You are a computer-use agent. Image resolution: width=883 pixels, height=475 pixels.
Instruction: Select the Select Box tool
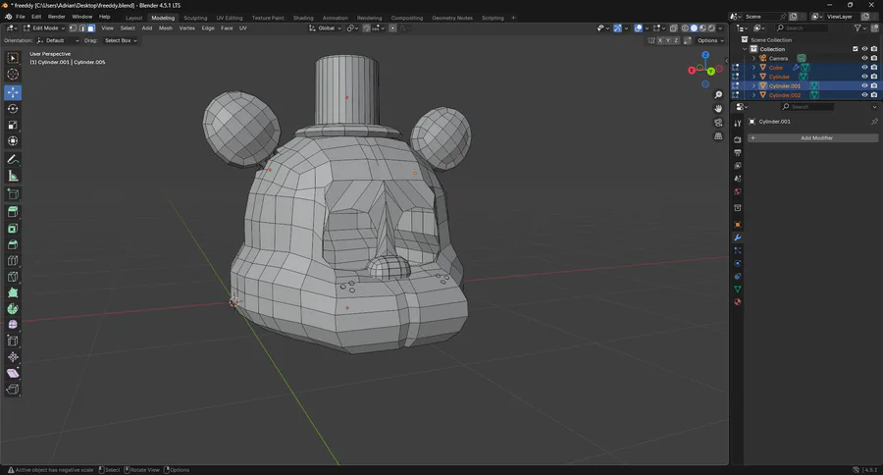(13, 58)
